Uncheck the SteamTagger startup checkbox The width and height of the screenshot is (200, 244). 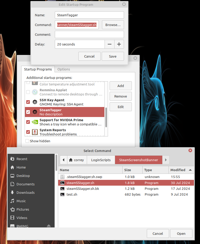click(x=28, y=112)
